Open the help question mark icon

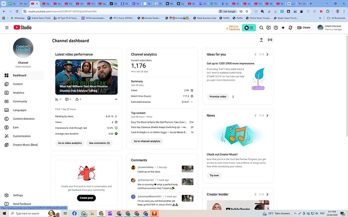(276, 28)
